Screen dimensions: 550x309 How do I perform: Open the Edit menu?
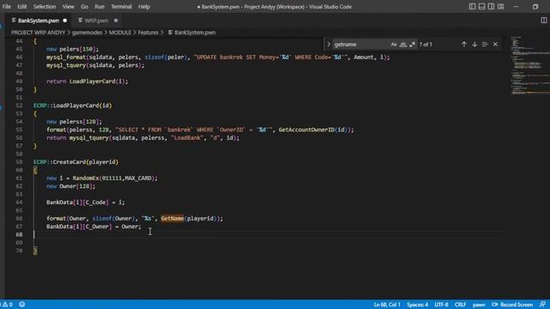(21, 7)
